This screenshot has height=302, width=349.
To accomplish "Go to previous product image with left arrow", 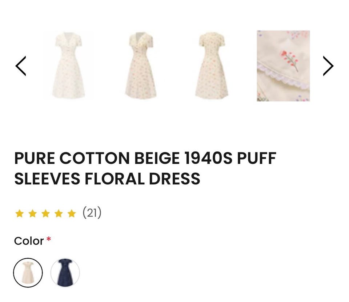I will click(21, 66).
